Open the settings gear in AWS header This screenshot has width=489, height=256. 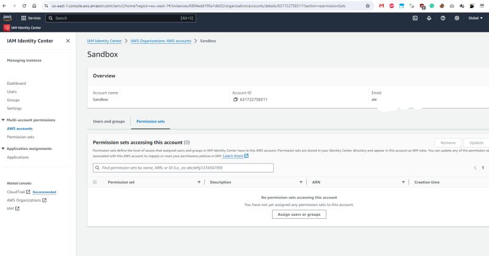click(x=457, y=18)
